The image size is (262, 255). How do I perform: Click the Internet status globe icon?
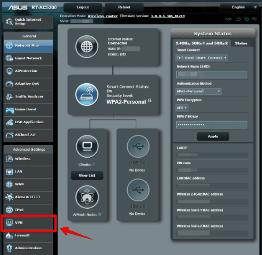(x=87, y=47)
